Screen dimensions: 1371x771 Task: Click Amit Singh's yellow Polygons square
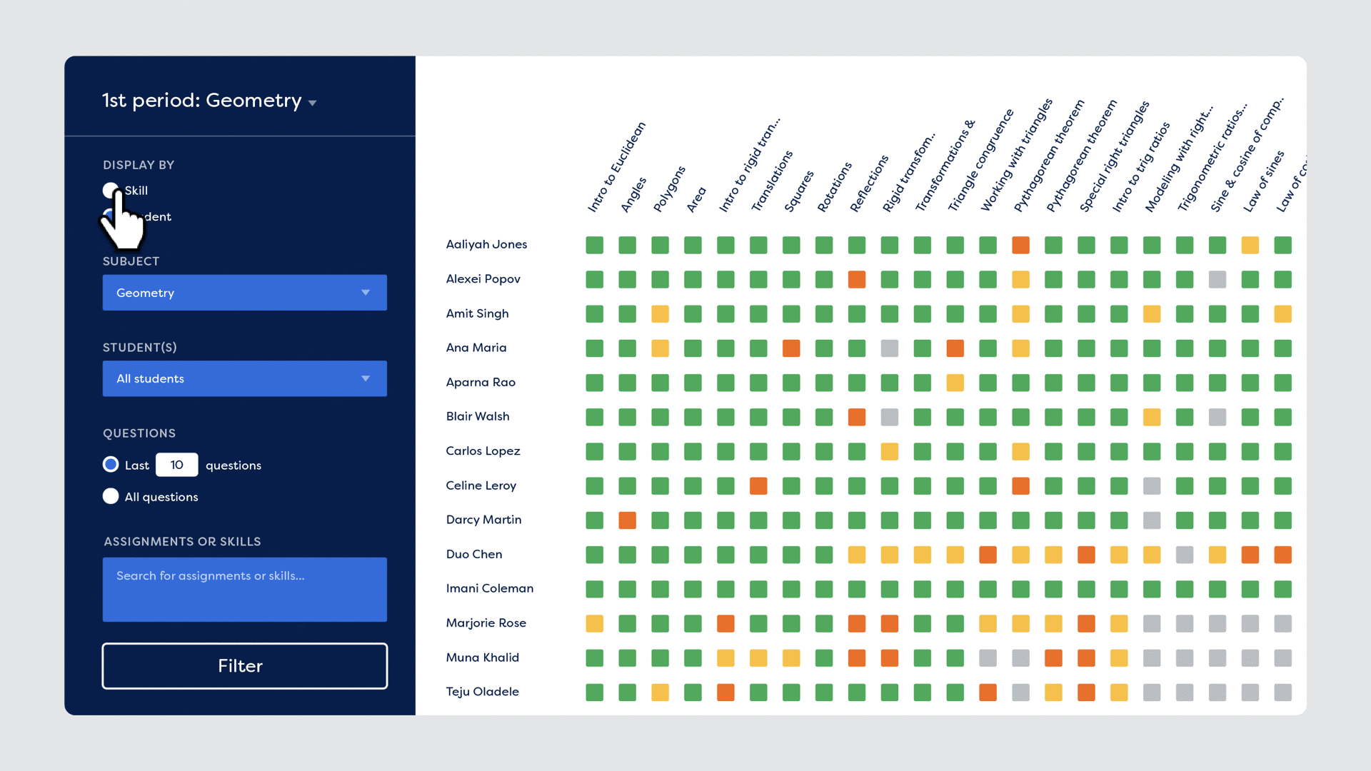tap(660, 313)
